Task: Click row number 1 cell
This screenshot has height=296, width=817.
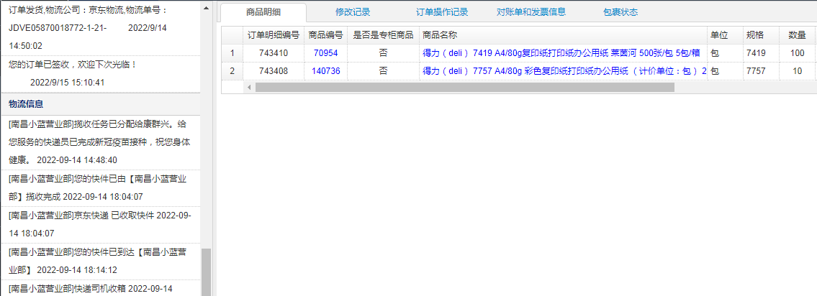Action: (233, 53)
